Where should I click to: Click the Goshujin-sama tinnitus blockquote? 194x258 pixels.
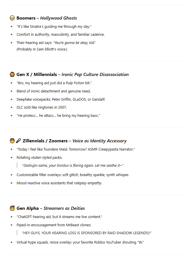coord(73,165)
